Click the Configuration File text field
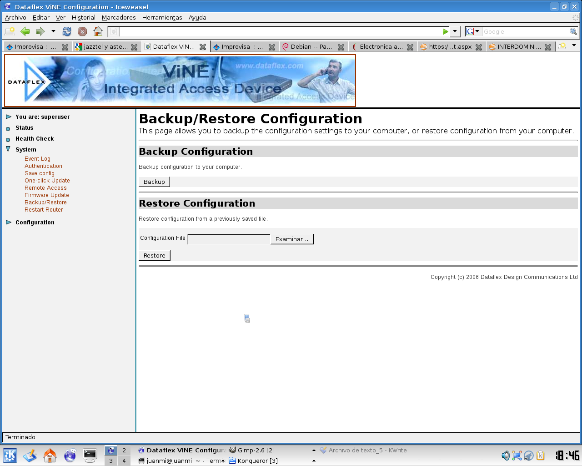The height and width of the screenshot is (466, 582). click(229, 239)
